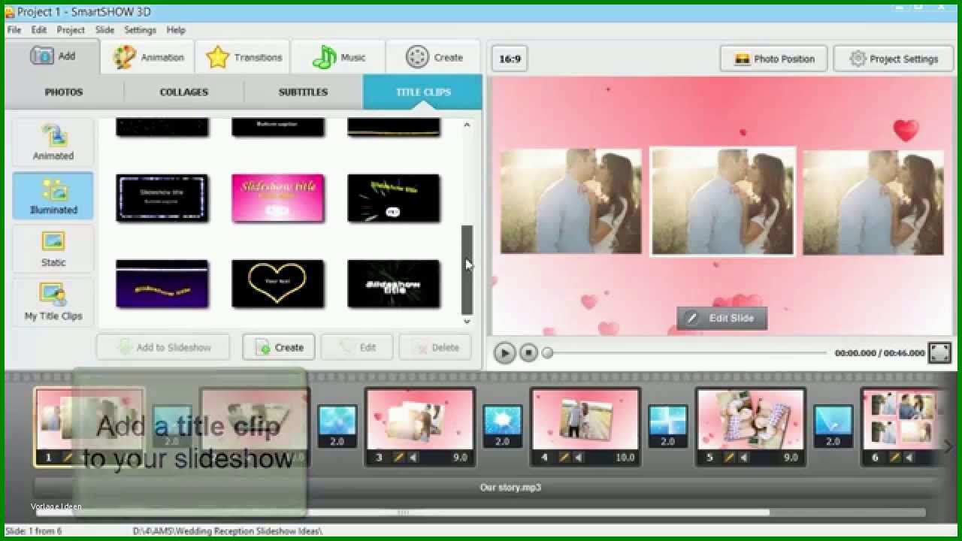
Task: Switch to the SUBTITLES sub-tab
Action: [x=304, y=92]
